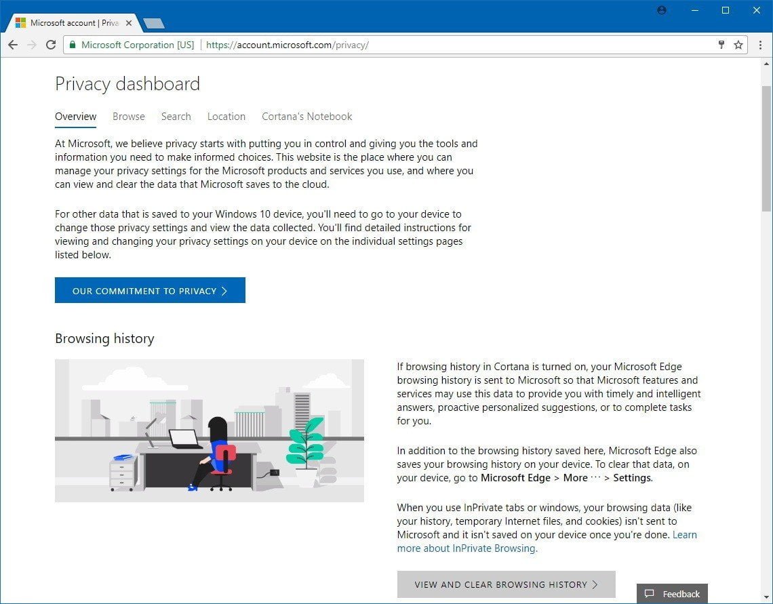The width and height of the screenshot is (773, 604).
Task: Click View and Clear Browsing History button
Action: (x=507, y=584)
